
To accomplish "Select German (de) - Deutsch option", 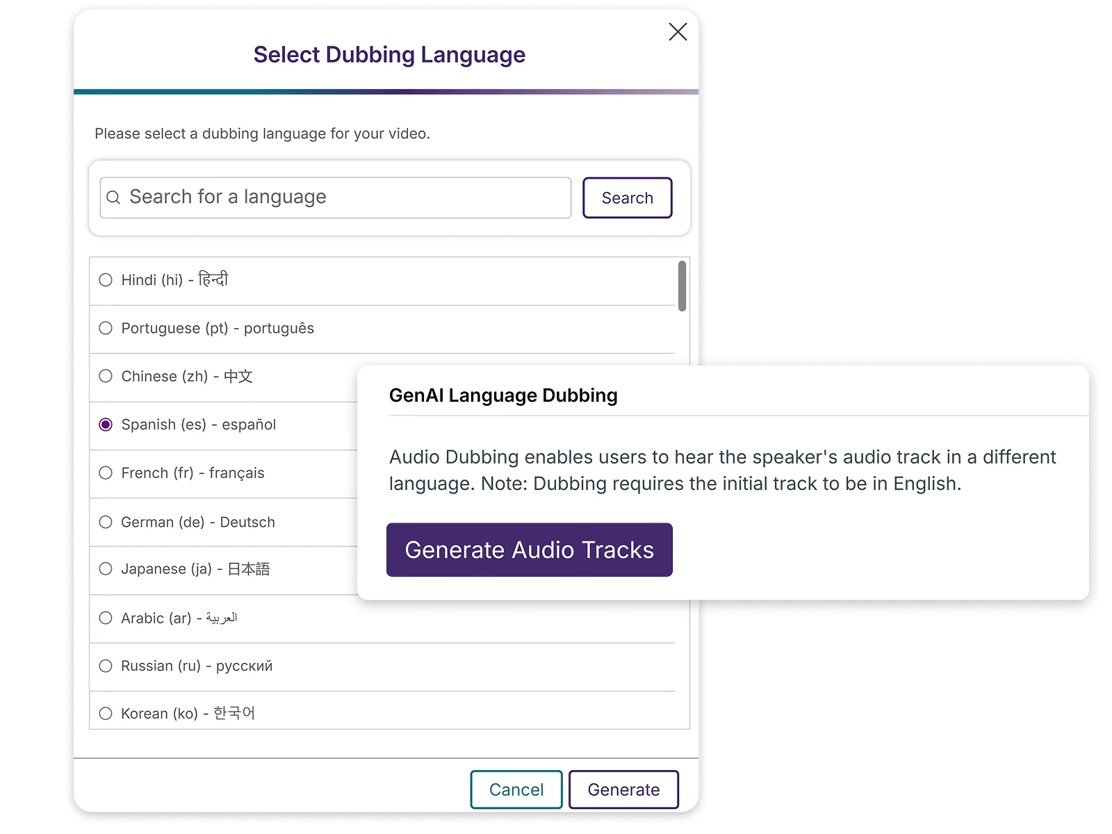I will (x=106, y=522).
